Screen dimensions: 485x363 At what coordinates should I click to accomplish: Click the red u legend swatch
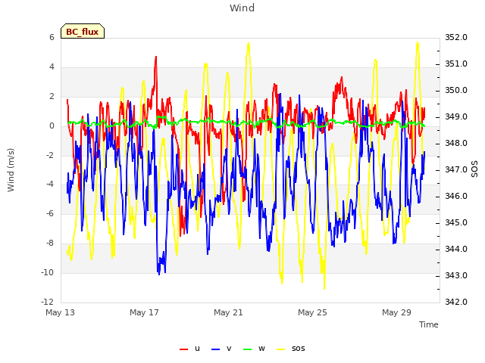pyautogui.click(x=183, y=349)
